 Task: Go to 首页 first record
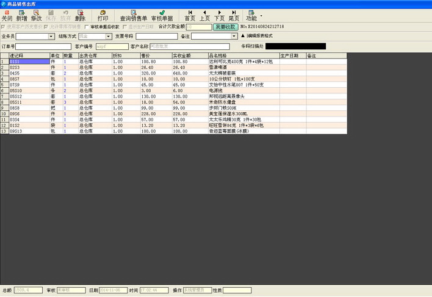[x=190, y=15]
